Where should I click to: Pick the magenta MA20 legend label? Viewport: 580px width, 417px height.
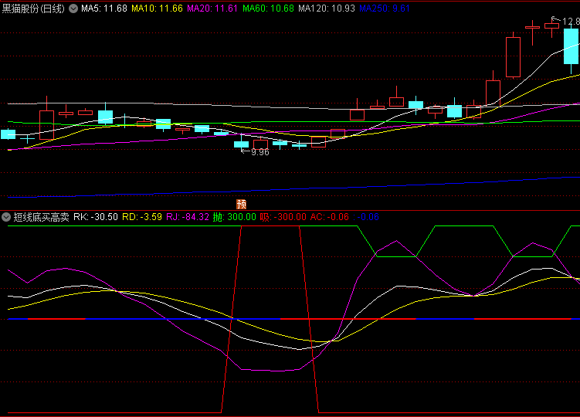tap(212, 8)
